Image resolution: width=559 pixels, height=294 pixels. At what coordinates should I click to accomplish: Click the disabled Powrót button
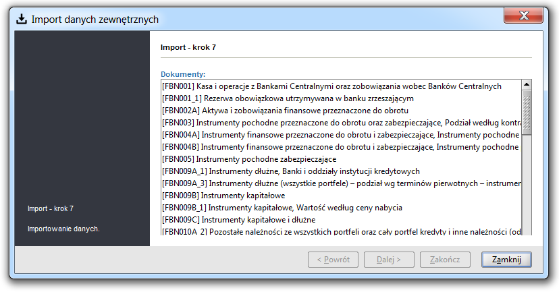point(333,260)
